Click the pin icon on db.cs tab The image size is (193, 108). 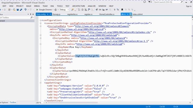pos(128,14)
